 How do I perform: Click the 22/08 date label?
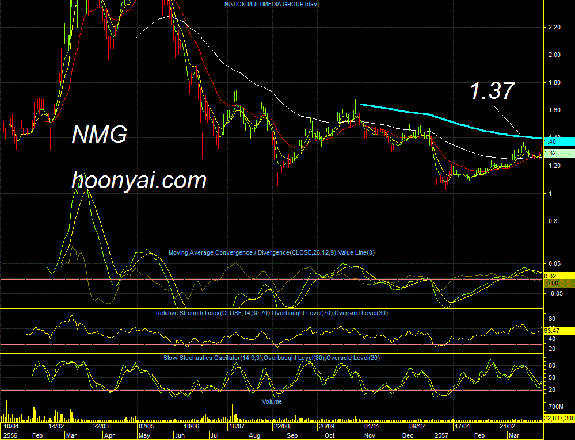tap(281, 427)
